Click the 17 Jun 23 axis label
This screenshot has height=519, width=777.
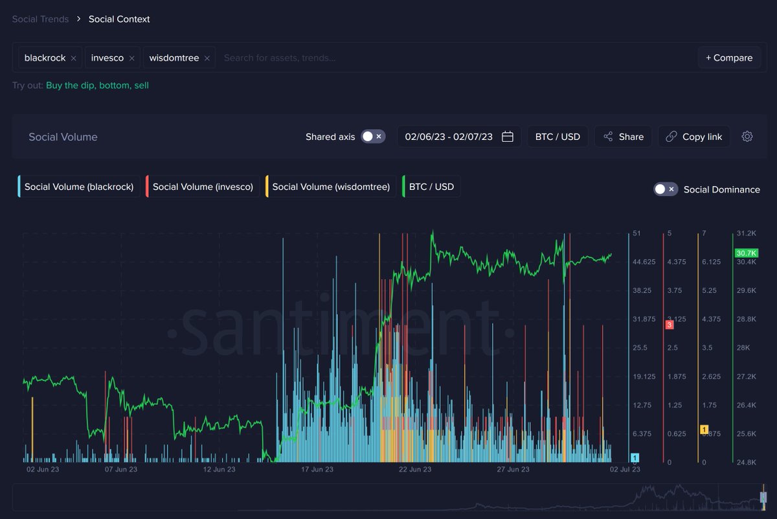317,469
